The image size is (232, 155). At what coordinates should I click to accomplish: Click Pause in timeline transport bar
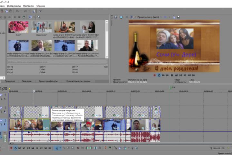tap(28, 148)
